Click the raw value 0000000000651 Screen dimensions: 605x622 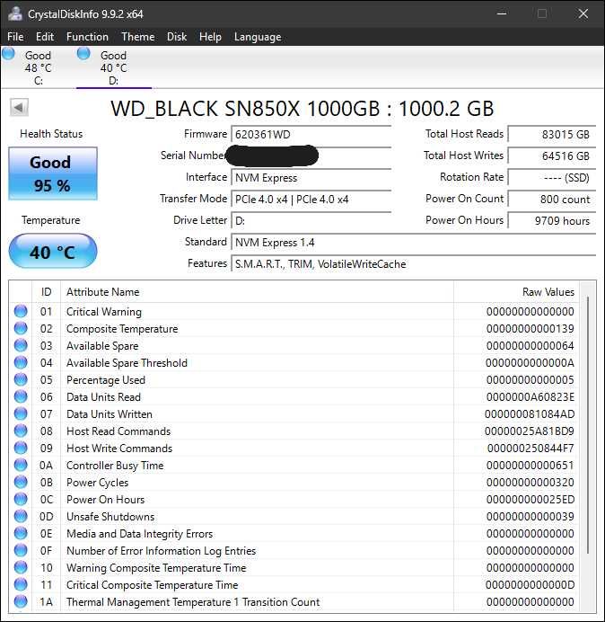pos(530,466)
